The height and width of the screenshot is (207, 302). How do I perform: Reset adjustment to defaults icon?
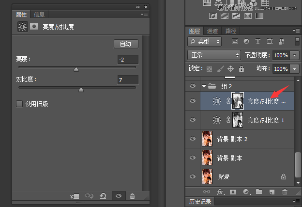point(103,196)
